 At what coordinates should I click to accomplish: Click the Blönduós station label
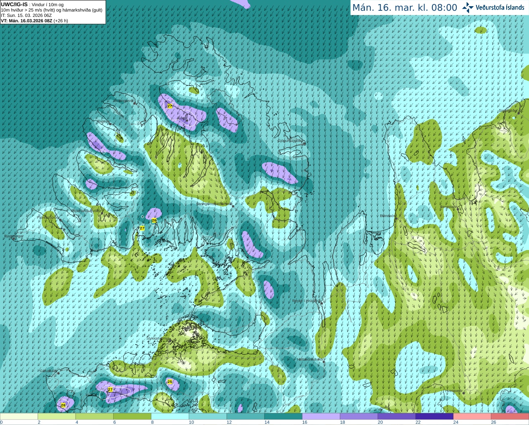[387, 216]
